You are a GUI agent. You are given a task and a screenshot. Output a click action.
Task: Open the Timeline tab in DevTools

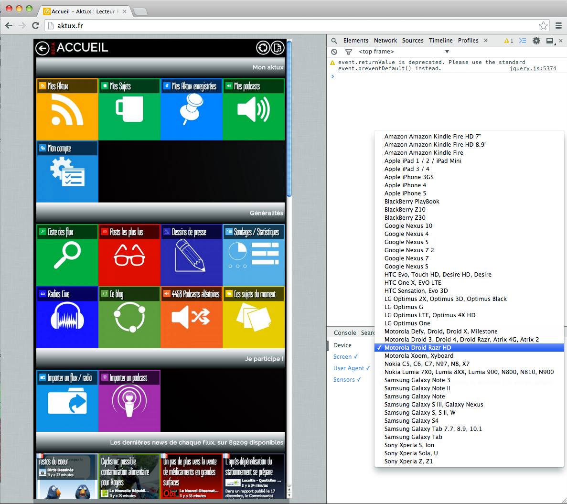[440, 41]
